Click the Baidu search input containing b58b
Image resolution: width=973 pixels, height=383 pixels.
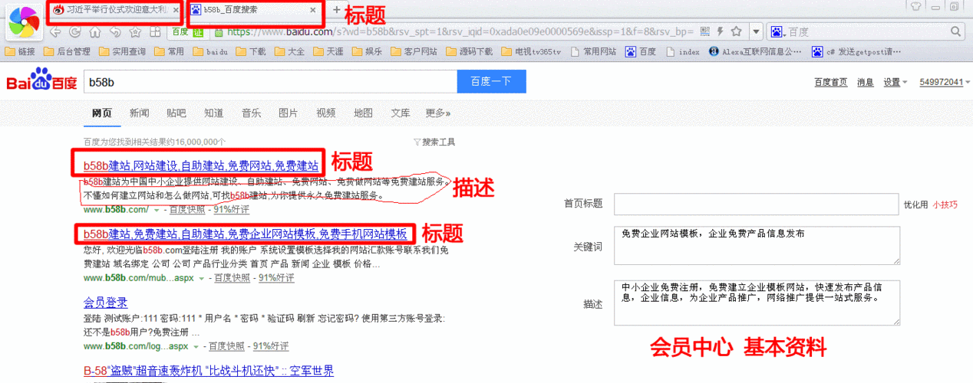click(270, 81)
